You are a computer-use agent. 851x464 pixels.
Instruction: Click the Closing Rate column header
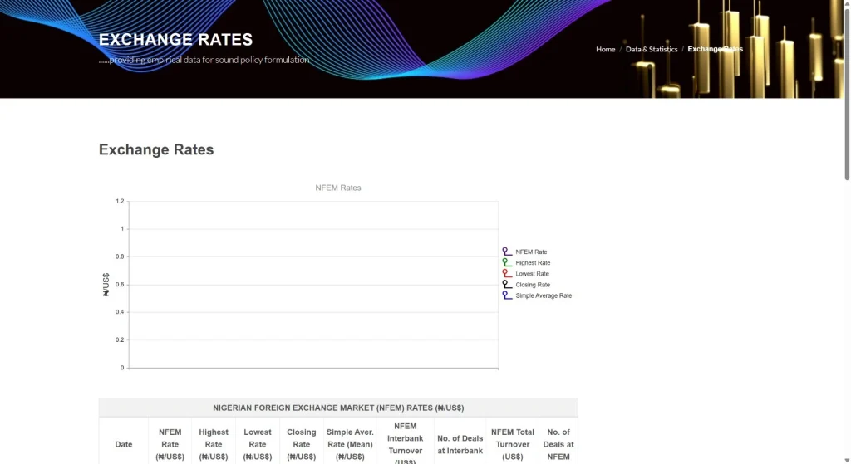tap(301, 444)
